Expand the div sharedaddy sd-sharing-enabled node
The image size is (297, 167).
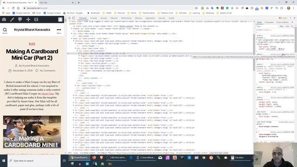pyautogui.click(x=79, y=71)
